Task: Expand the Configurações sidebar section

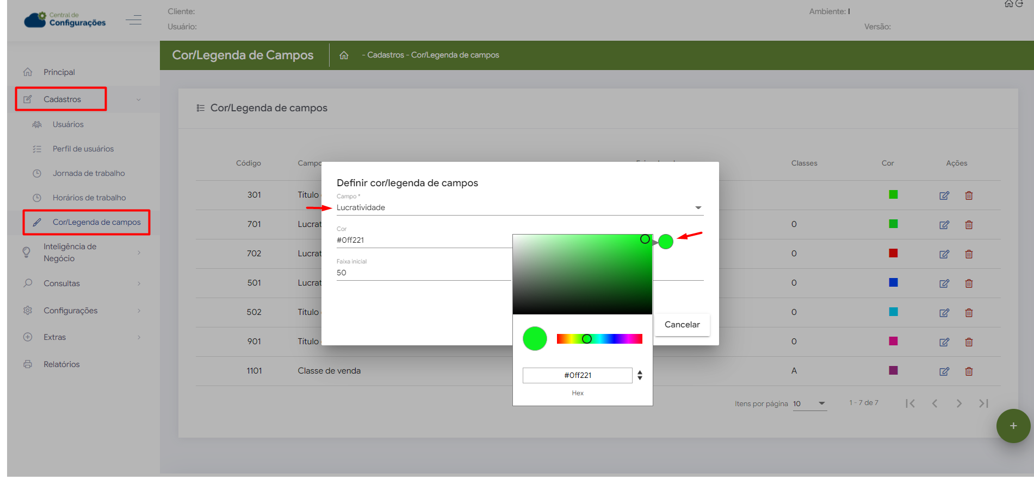Action: tap(82, 311)
